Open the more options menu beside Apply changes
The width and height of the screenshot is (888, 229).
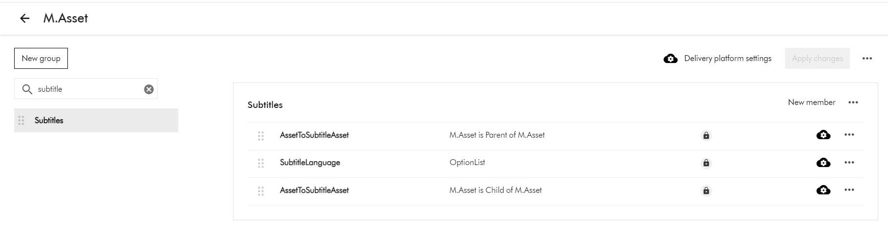point(867,59)
